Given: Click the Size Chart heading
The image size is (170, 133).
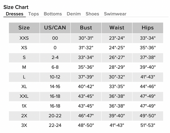Looking at the screenshot, I should pyautogui.click(x=16, y=7).
